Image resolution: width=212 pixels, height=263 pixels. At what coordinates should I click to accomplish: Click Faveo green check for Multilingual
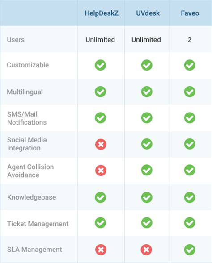(190, 92)
